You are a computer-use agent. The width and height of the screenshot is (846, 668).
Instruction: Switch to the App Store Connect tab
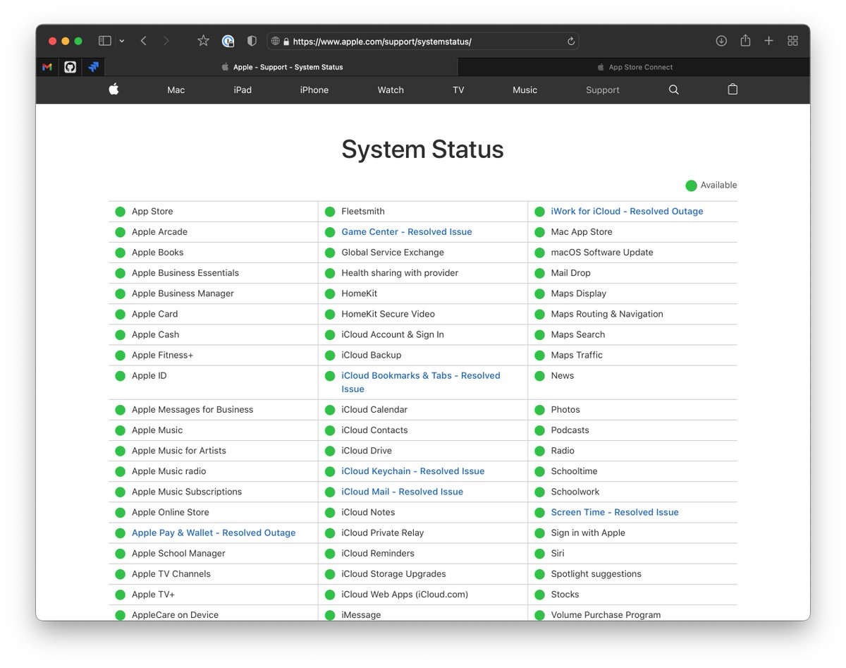[x=634, y=67]
